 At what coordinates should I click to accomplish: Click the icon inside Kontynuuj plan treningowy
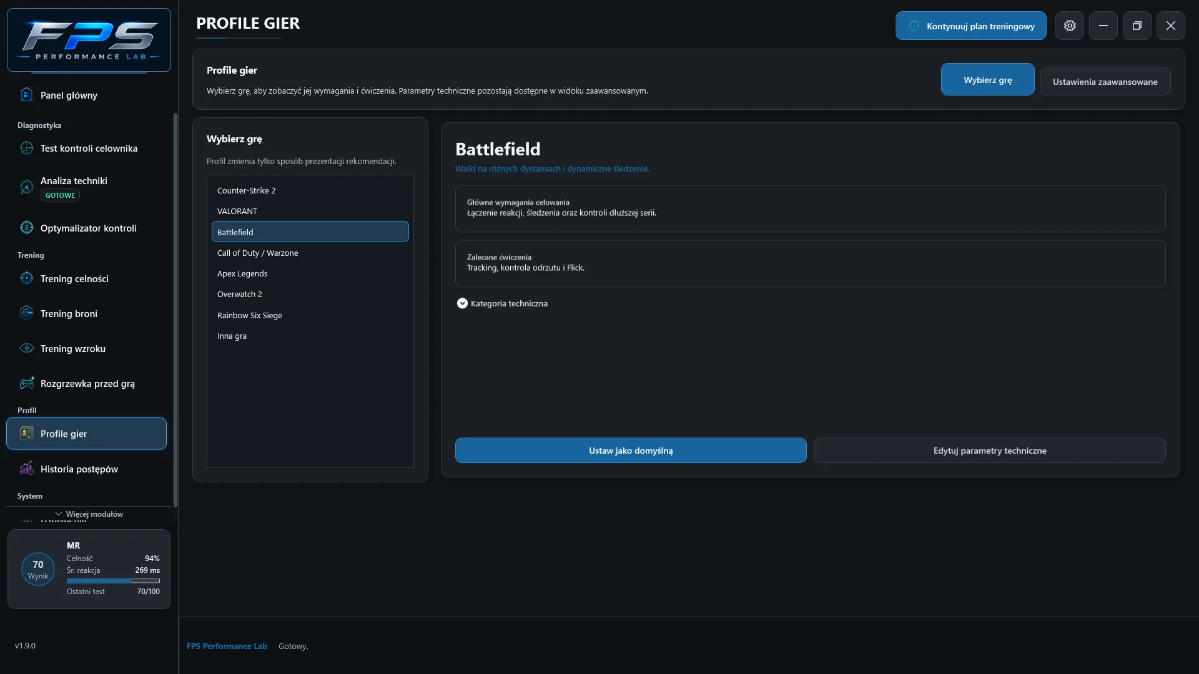point(914,26)
